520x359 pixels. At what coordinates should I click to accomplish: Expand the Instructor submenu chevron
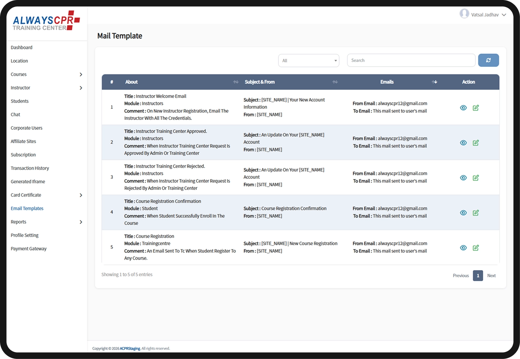coord(81,88)
